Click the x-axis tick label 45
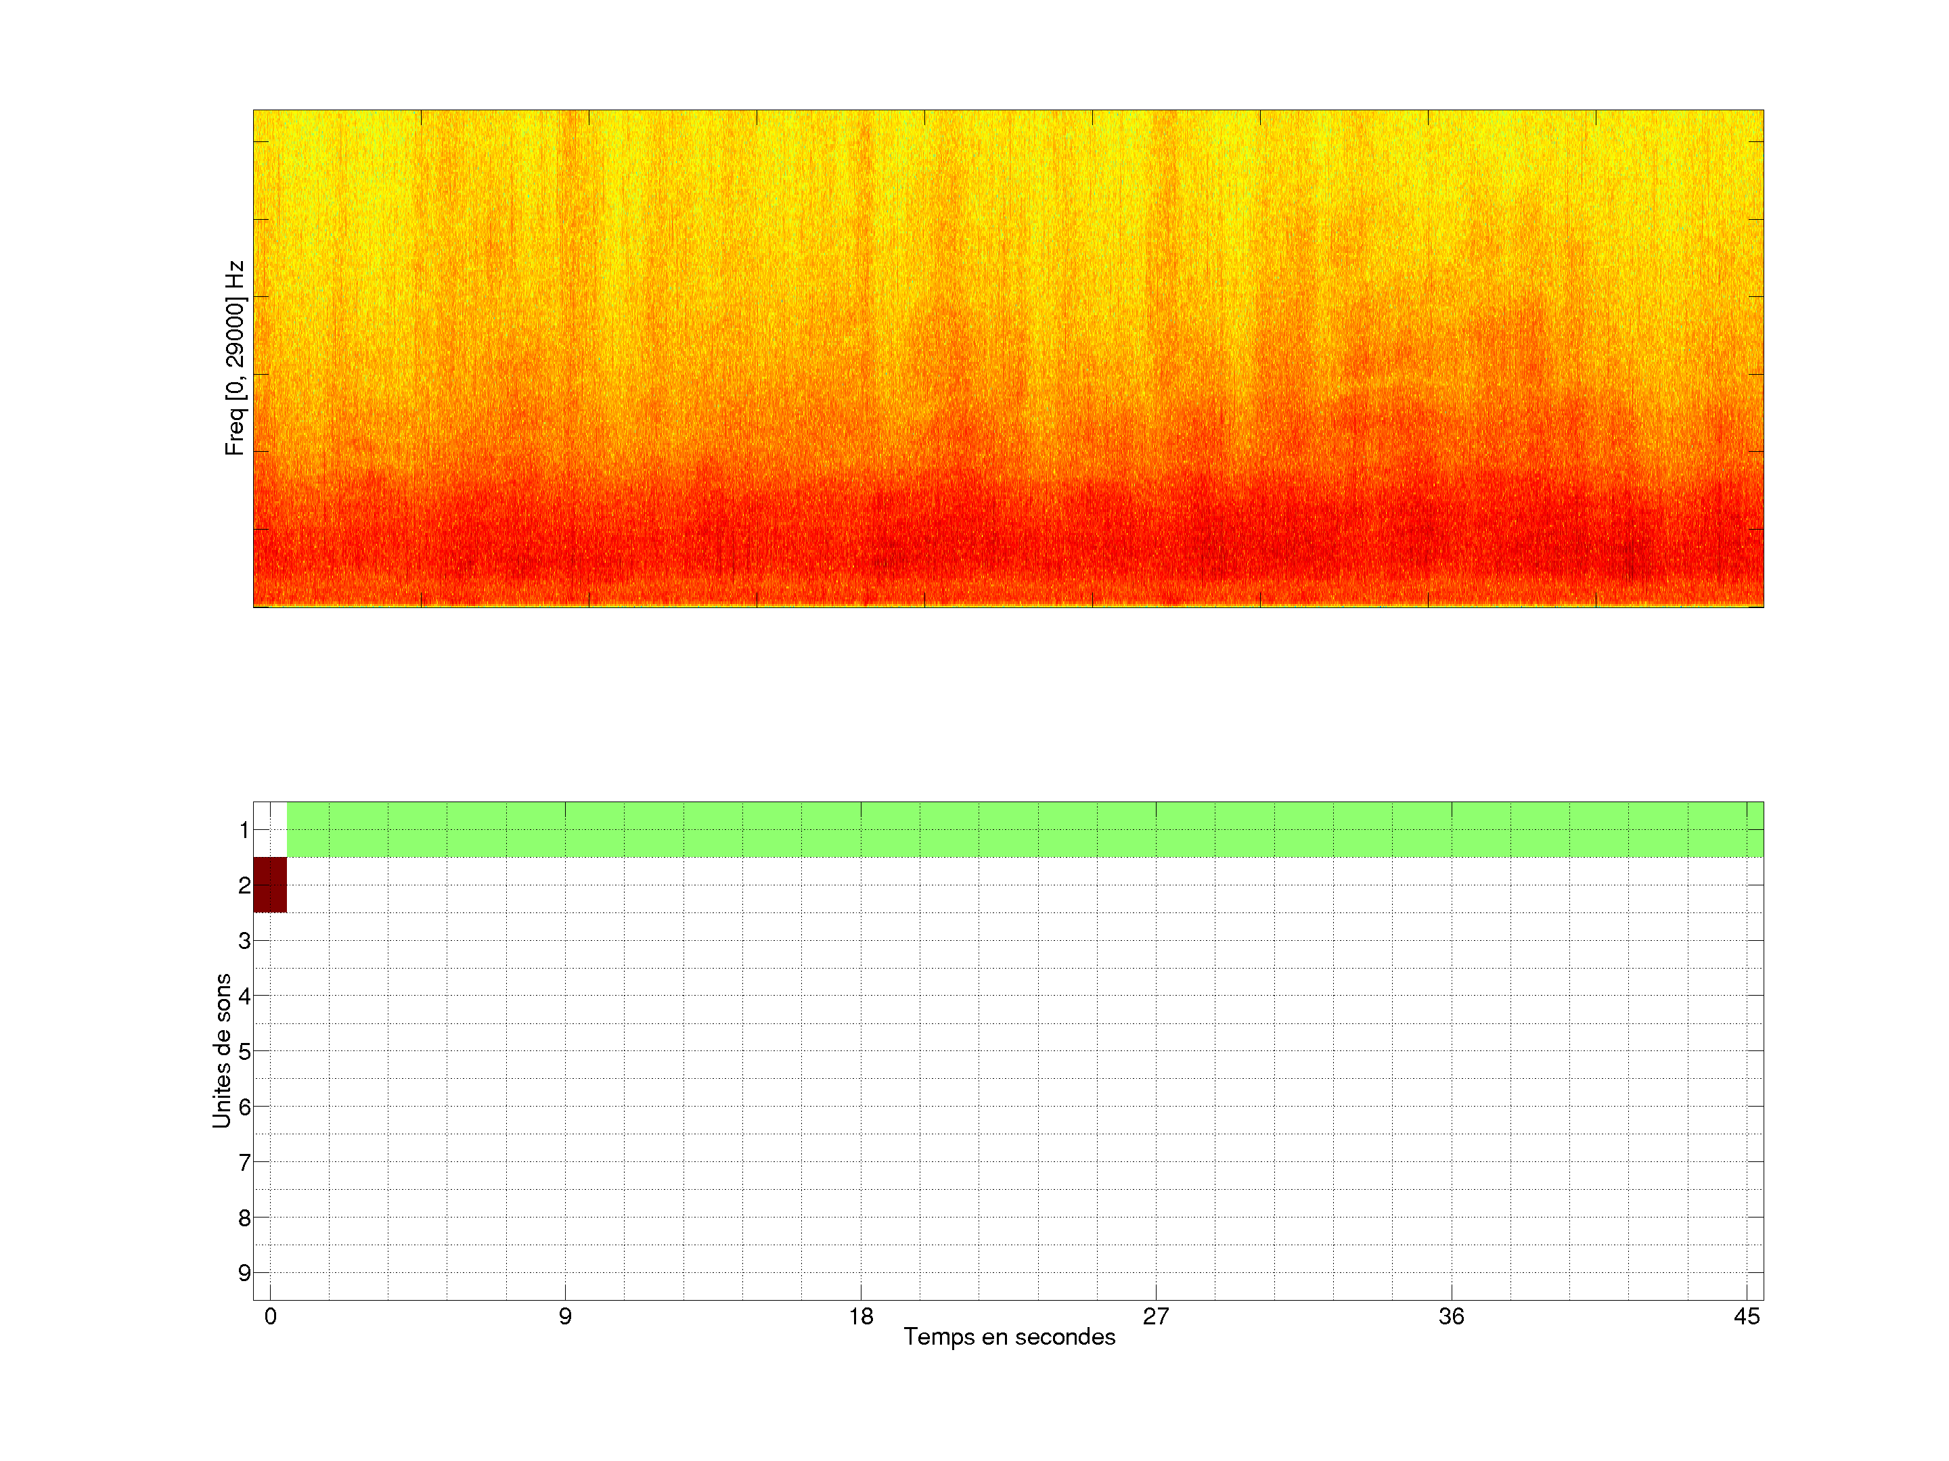Viewport: 1949px width, 1461px height. click(x=1747, y=1316)
